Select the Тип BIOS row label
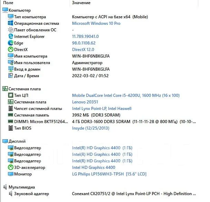This screenshot has width=210, height=202. [x=23, y=128]
